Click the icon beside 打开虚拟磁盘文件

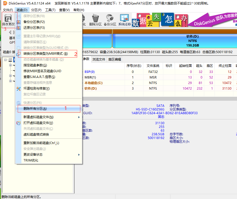click(x=18, y=123)
